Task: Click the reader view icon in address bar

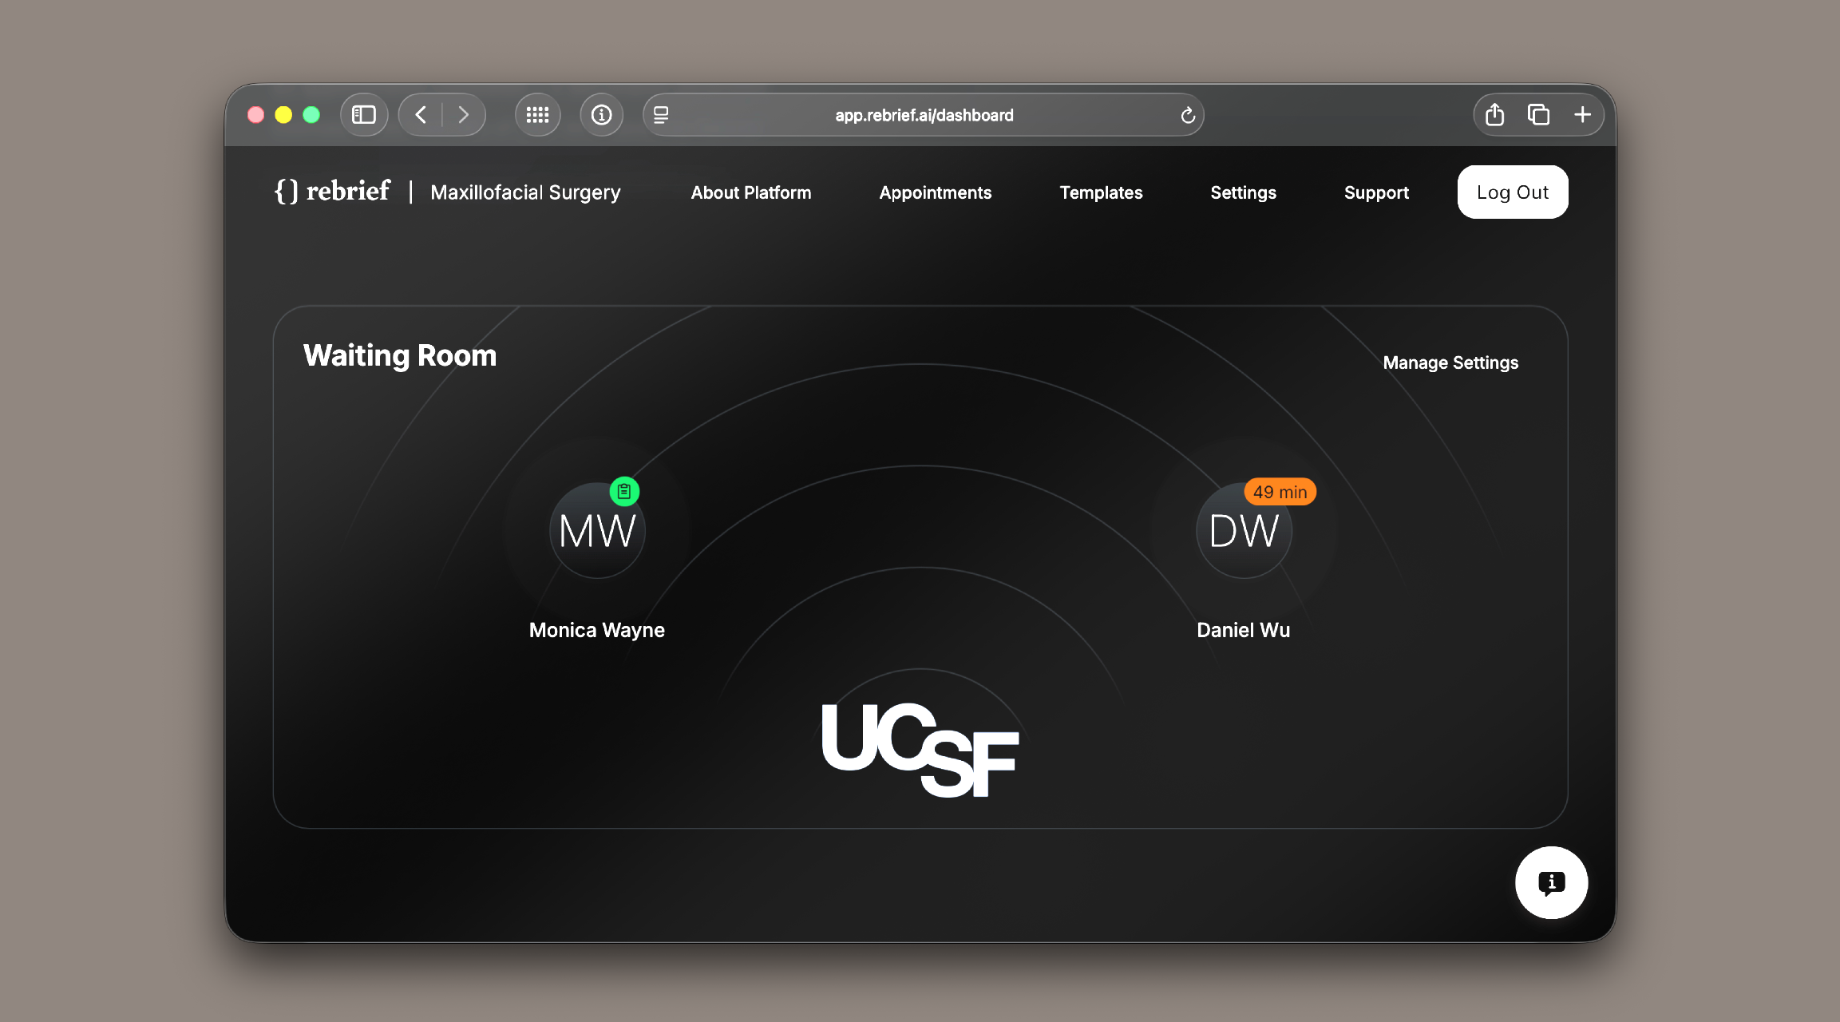Action: [661, 115]
